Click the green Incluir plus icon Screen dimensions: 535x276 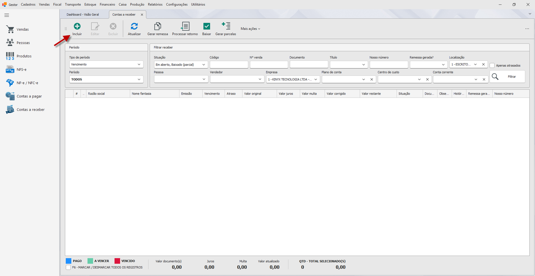click(x=77, y=26)
